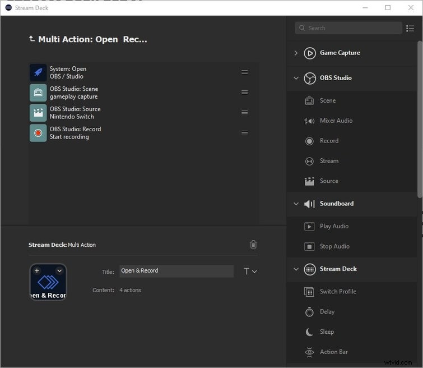Click the Open & Record title field

click(x=176, y=271)
